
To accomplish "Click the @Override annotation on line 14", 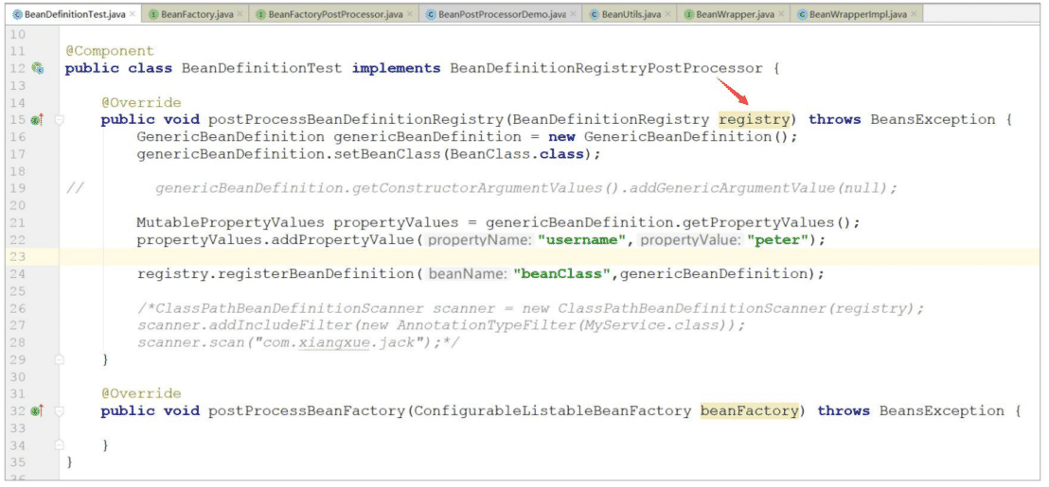I will [141, 103].
